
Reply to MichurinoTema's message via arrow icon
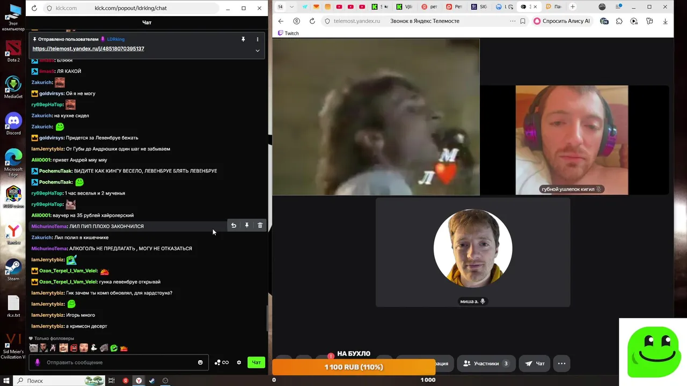point(233,226)
